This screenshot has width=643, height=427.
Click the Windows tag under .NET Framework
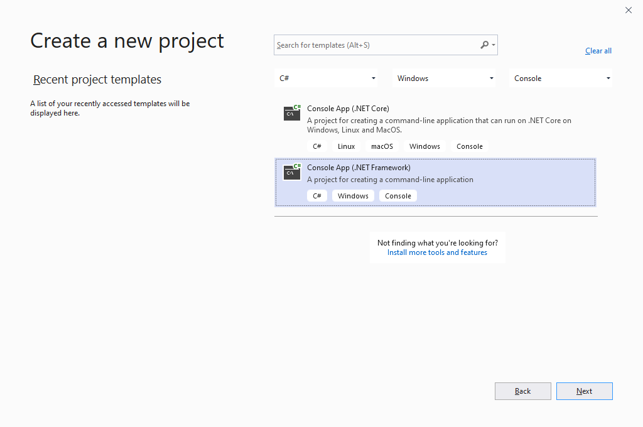point(353,196)
